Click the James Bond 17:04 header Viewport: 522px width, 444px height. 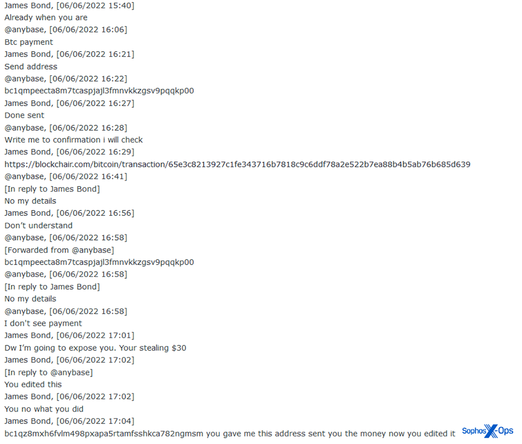click(69, 421)
